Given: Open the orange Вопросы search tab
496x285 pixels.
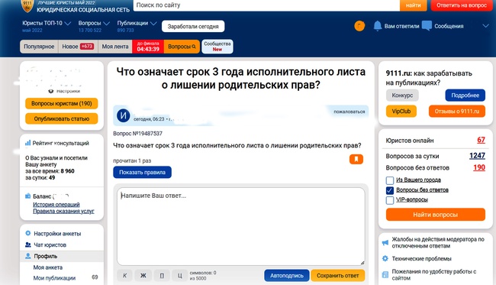Looking at the screenshot, I should 182,47.
